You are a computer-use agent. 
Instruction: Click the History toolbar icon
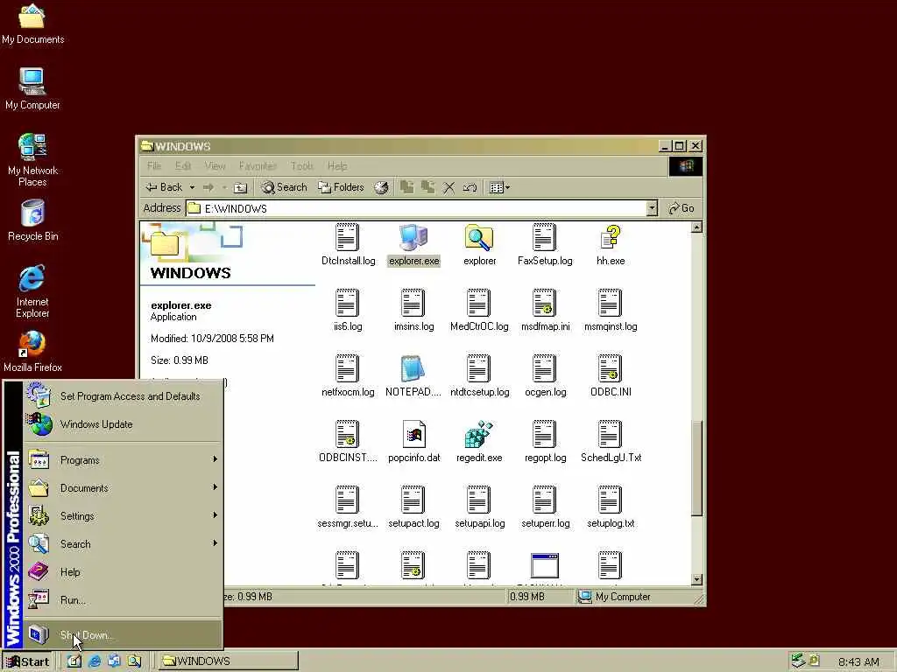click(382, 187)
